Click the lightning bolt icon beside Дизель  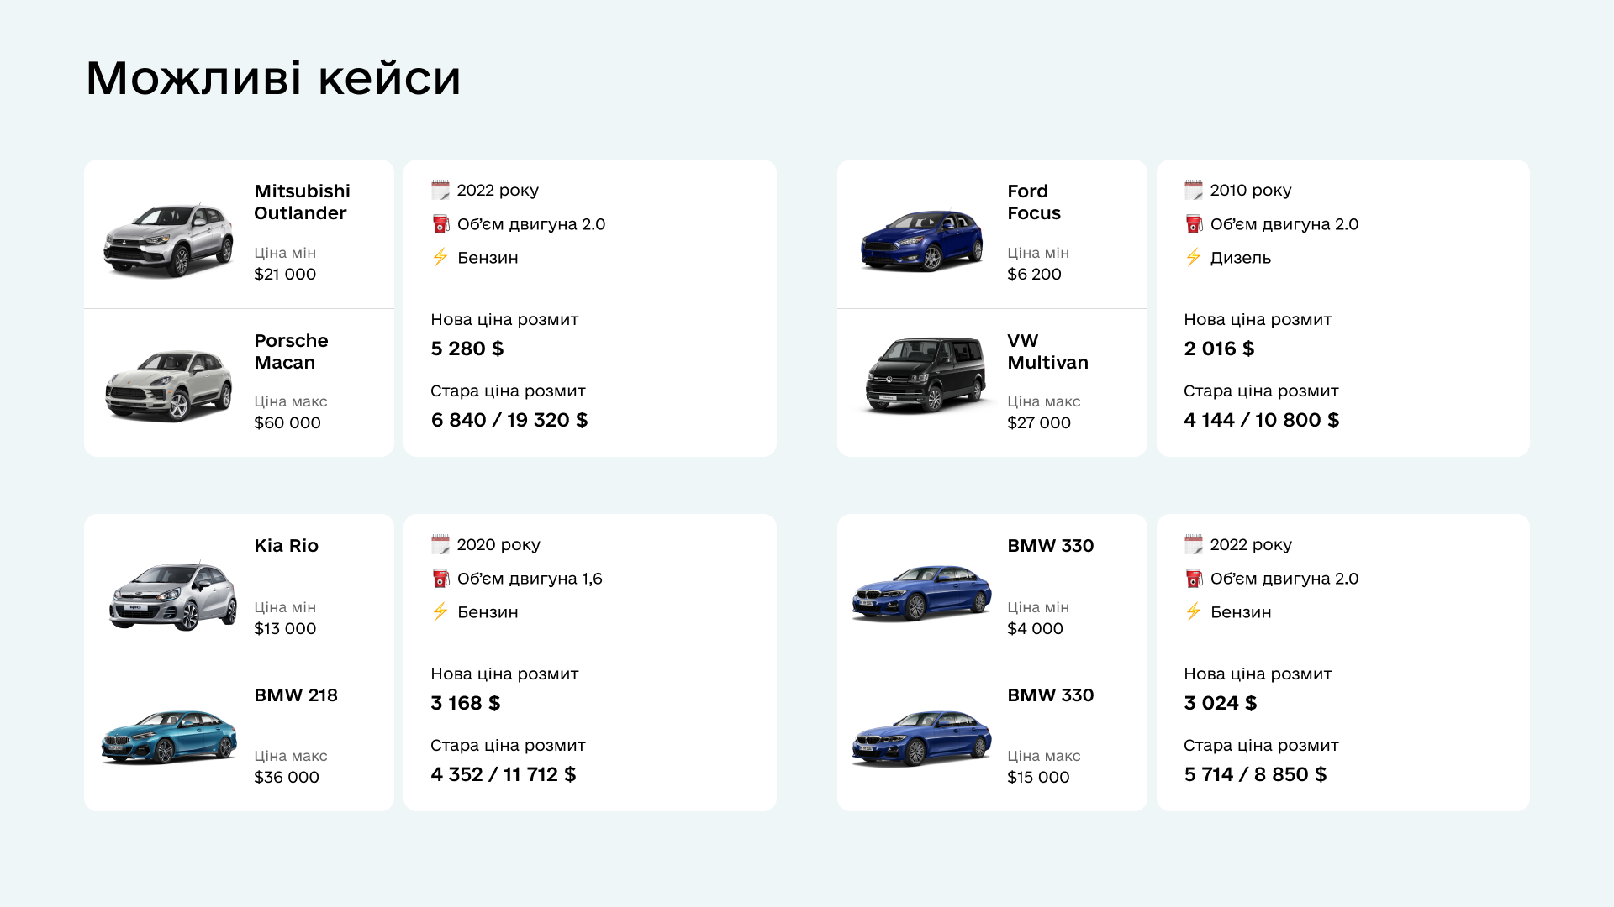pos(1193,257)
